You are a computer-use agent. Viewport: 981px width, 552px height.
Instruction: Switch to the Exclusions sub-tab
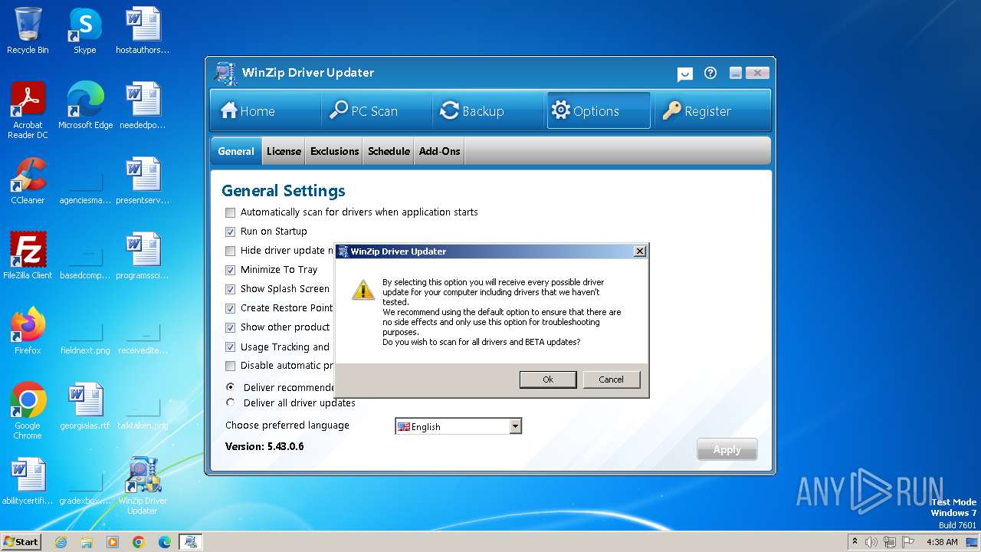pos(334,151)
